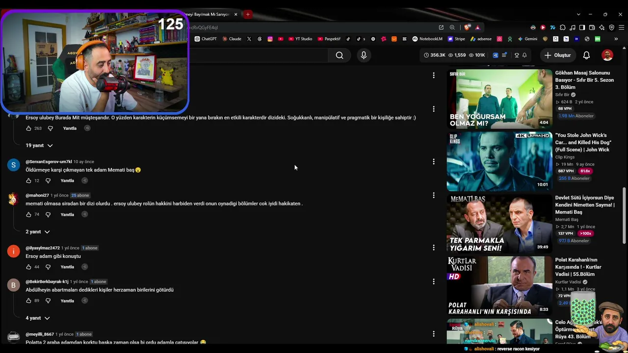The image size is (628, 353).
Task: Open the "Devlet Sütü İçiyorsun Diye" video title
Action: point(585,205)
